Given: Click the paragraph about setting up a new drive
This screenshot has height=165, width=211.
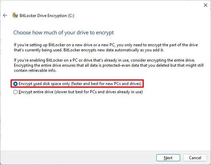Looking at the screenshot, I should click(102, 48).
